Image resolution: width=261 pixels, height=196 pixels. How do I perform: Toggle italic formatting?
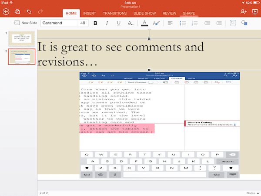pyautogui.click(x=107, y=23)
